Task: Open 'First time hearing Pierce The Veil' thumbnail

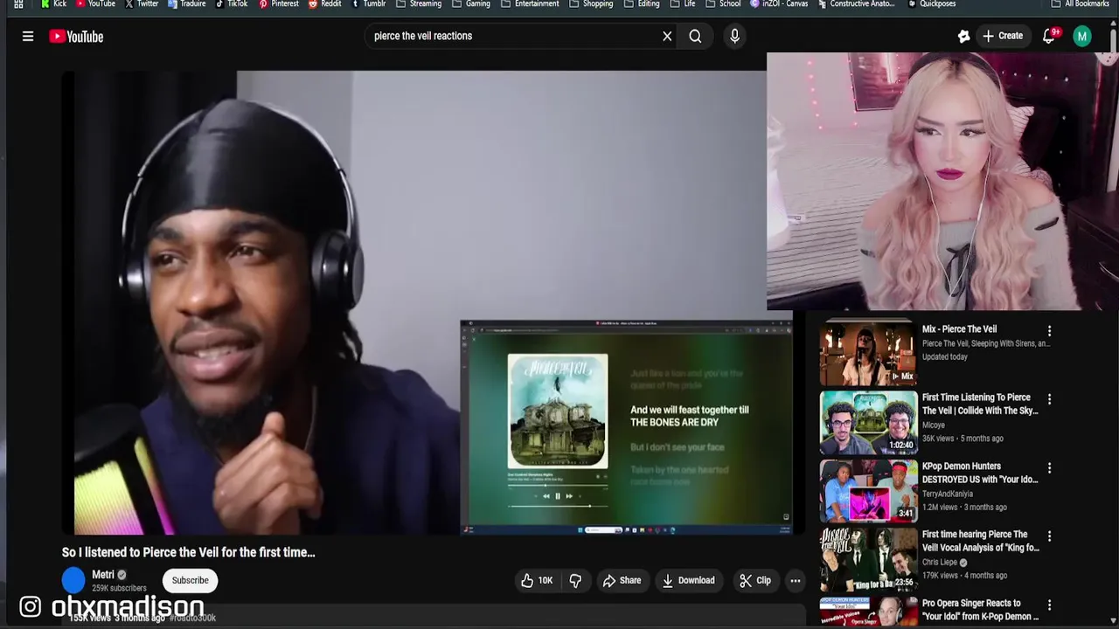Action: [868, 559]
